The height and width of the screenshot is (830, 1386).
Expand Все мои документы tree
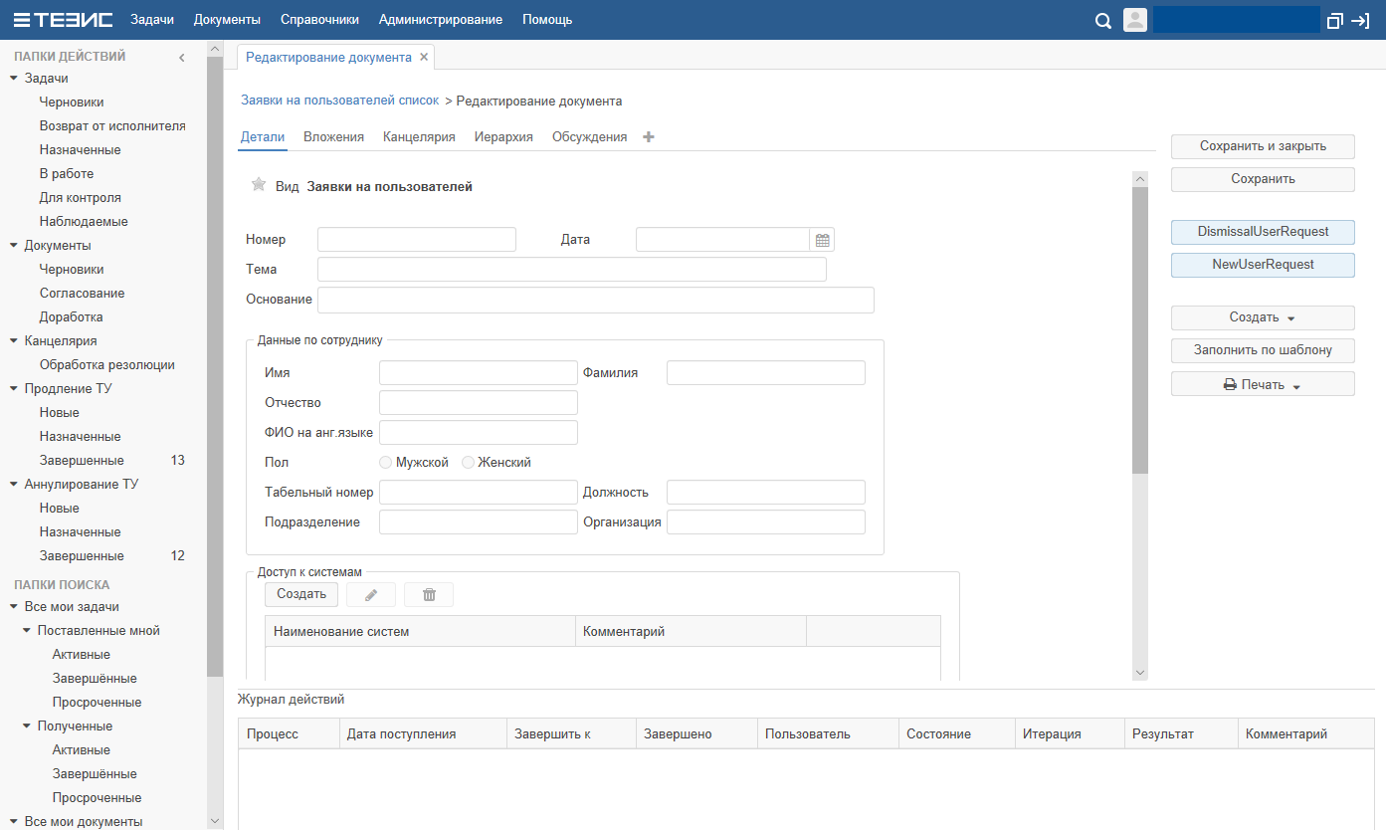[x=14, y=822]
